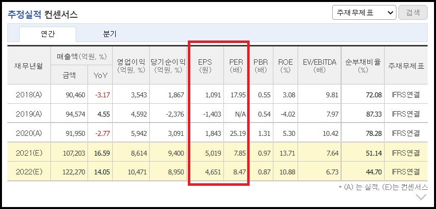Click the EV/EBITDA column header
The height and width of the screenshot is (209, 436).
[319, 66]
